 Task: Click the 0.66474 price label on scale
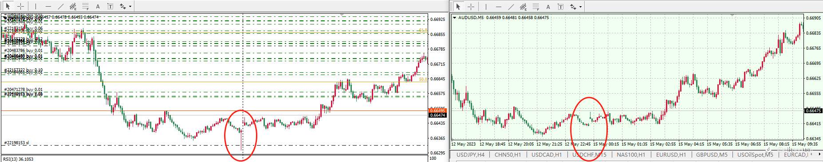pos(437,115)
